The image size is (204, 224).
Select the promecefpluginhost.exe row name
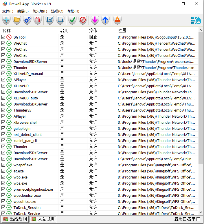33,190
